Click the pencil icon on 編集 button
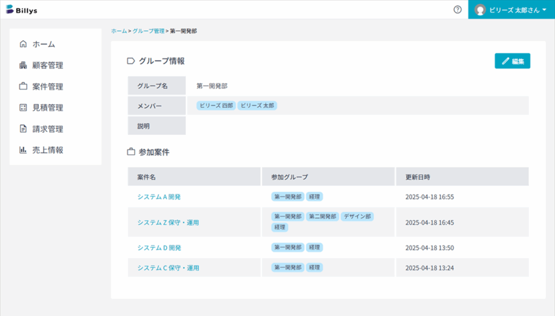 click(506, 61)
